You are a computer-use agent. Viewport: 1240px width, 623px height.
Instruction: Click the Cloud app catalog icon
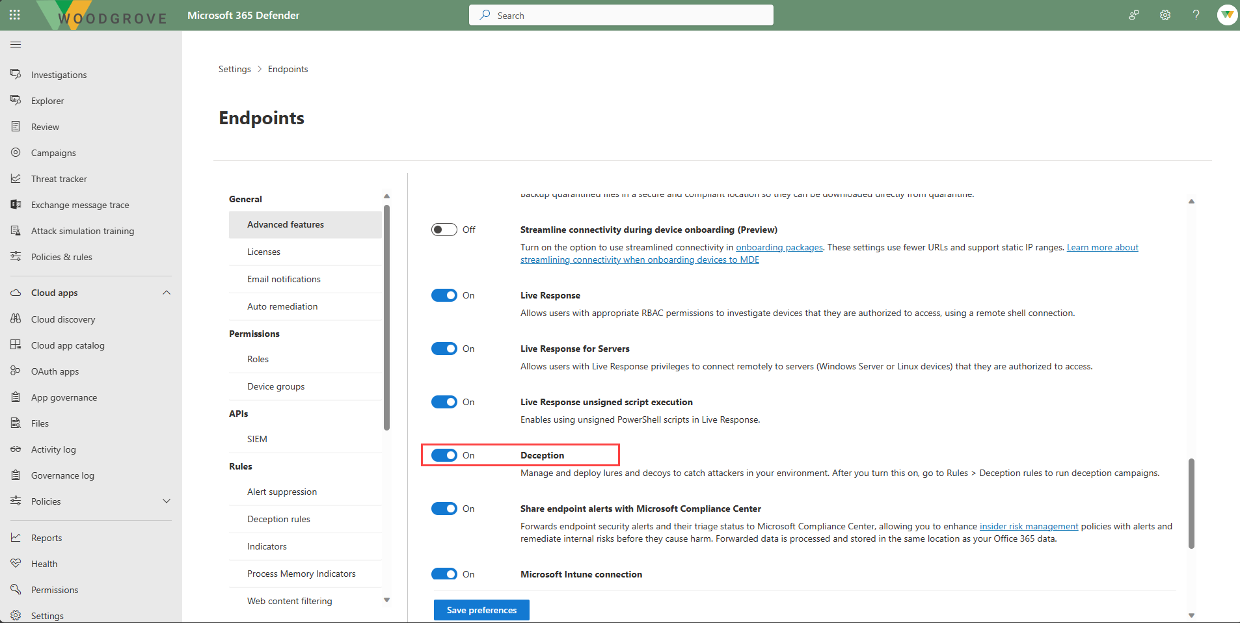(16, 345)
